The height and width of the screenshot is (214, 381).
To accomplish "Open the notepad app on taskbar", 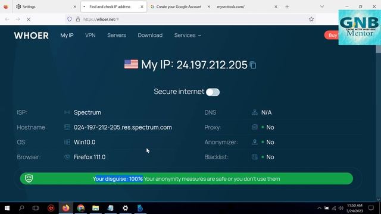I will pos(110,208).
